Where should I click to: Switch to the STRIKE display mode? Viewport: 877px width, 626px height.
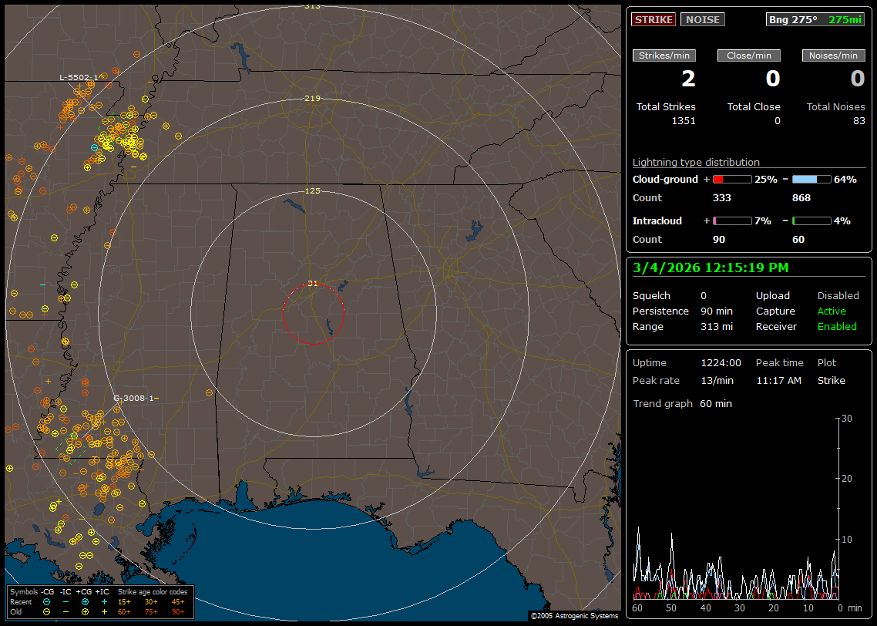pyautogui.click(x=654, y=19)
